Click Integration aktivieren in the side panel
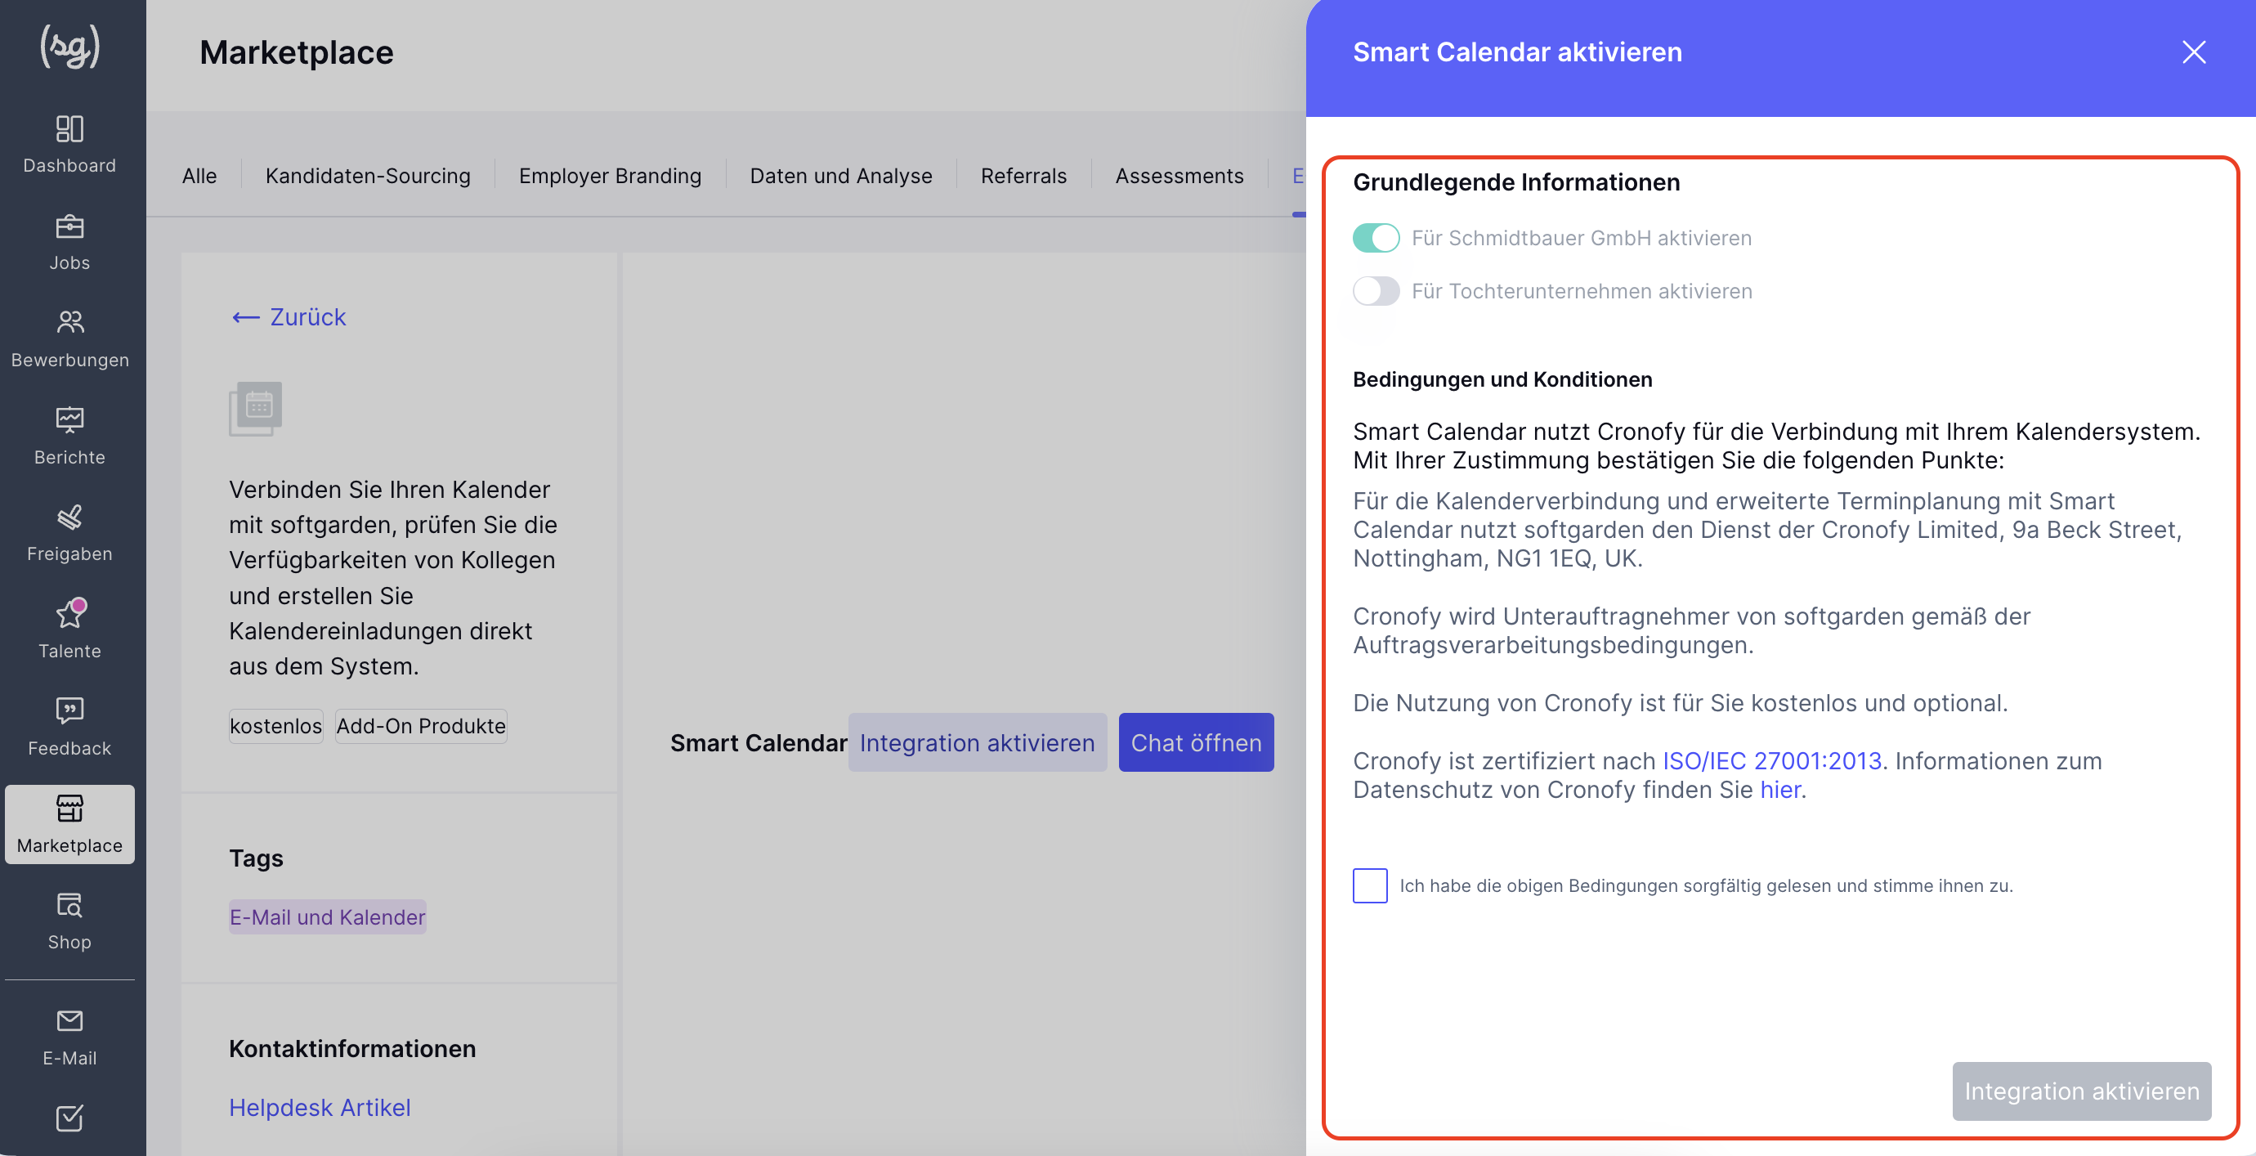Image resolution: width=2256 pixels, height=1156 pixels. tap(2081, 1091)
